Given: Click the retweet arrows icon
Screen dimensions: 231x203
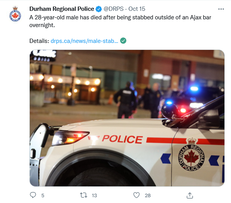Looking at the screenshot, I should tap(83, 195).
